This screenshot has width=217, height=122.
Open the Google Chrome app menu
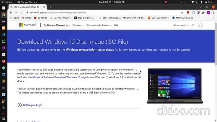28,2
